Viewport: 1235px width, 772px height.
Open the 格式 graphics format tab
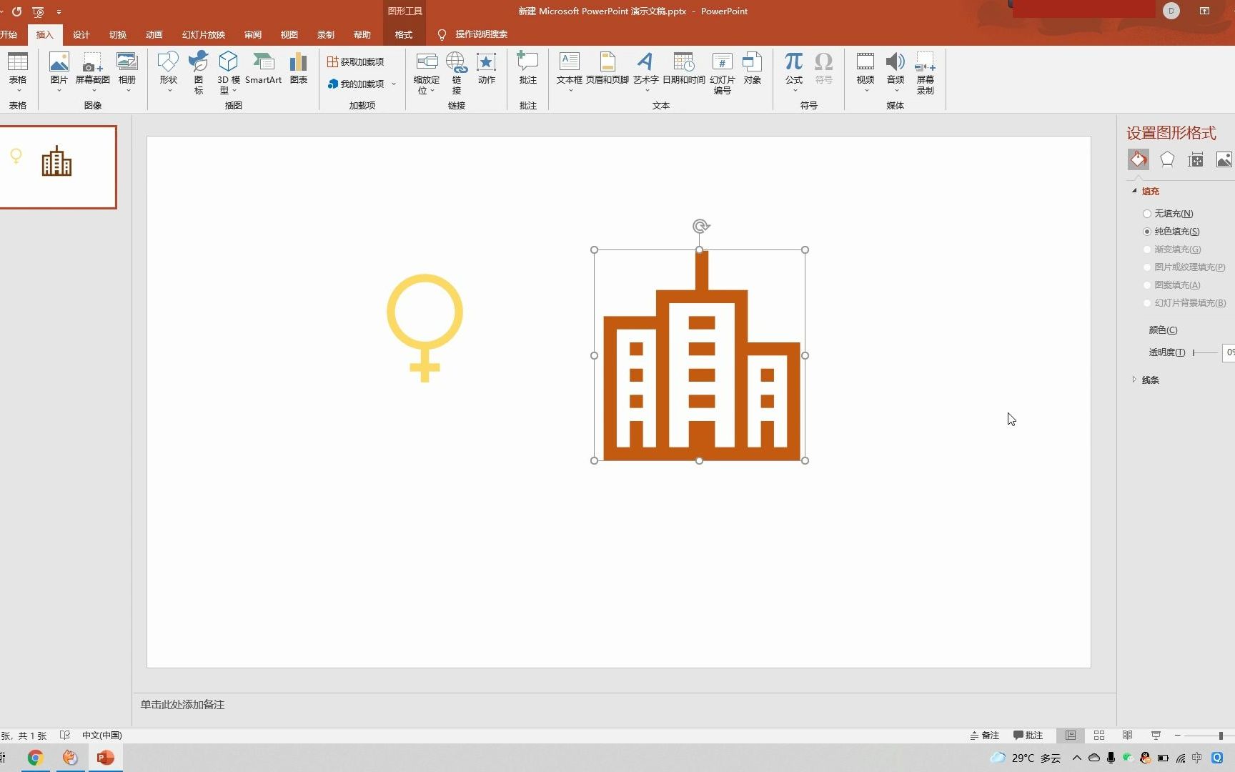[x=404, y=34]
